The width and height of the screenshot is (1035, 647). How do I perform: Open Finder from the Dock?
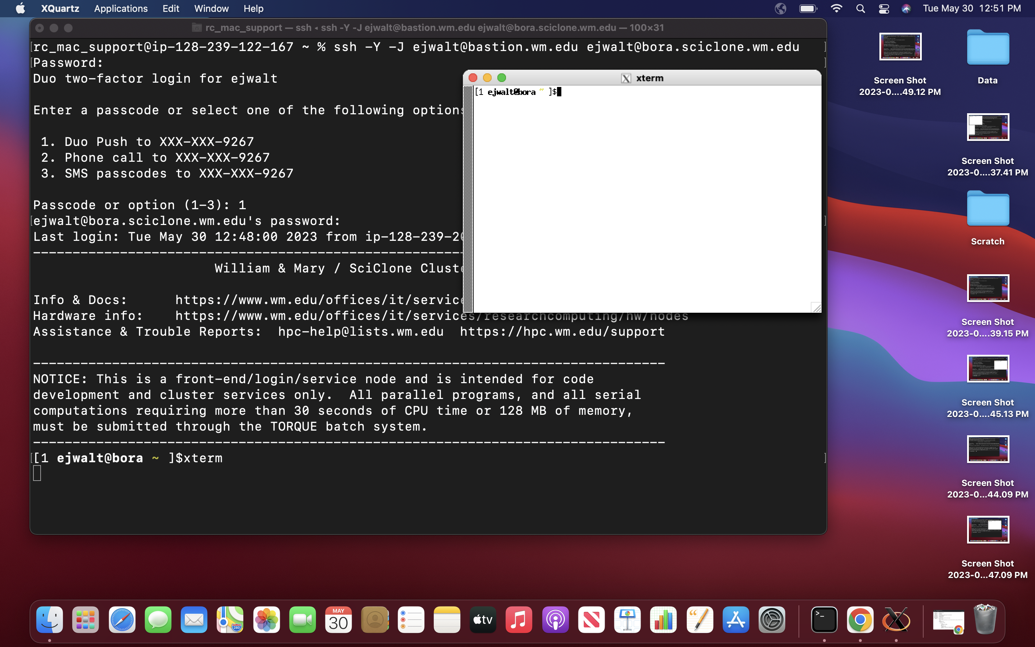point(50,620)
